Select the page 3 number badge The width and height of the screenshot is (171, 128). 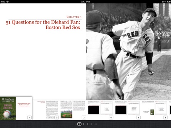coord(84,117)
